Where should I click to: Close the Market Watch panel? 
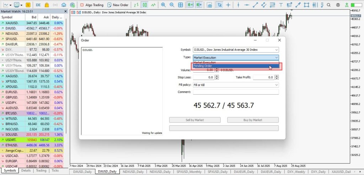(66, 11)
